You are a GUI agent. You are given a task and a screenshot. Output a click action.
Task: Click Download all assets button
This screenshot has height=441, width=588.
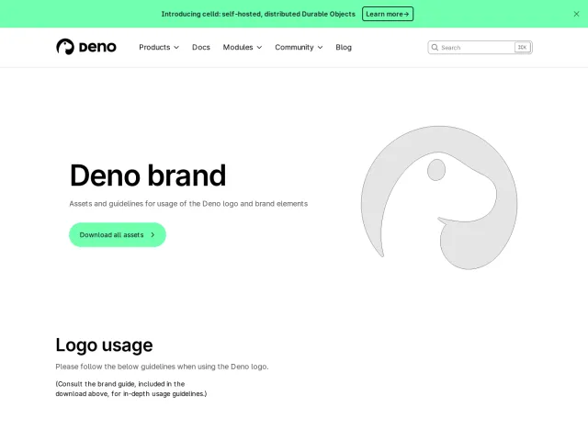point(118,235)
